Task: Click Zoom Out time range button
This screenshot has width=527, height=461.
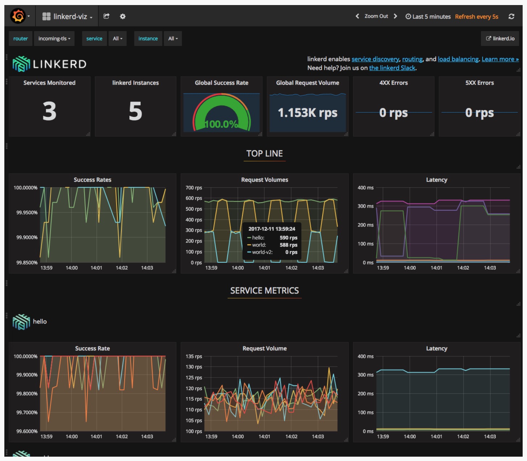Action: 376,16
